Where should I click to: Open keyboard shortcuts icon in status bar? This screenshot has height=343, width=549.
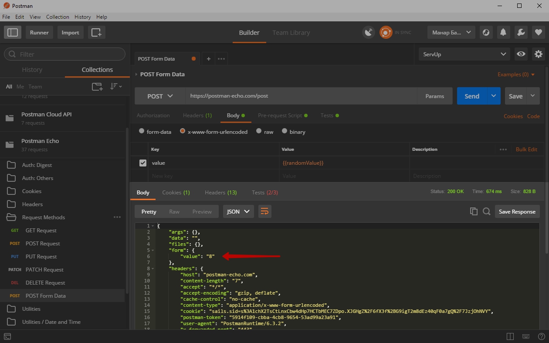click(526, 336)
